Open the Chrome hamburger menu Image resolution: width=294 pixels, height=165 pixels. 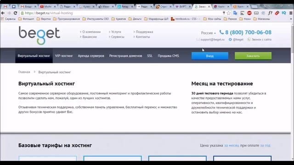click(291, 13)
